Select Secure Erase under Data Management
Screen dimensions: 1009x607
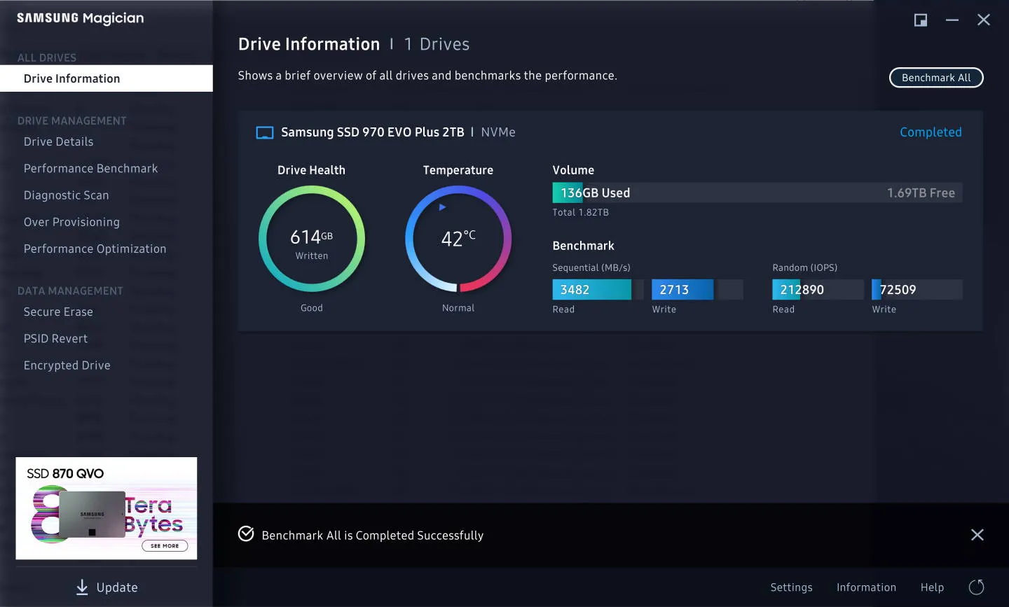58,312
